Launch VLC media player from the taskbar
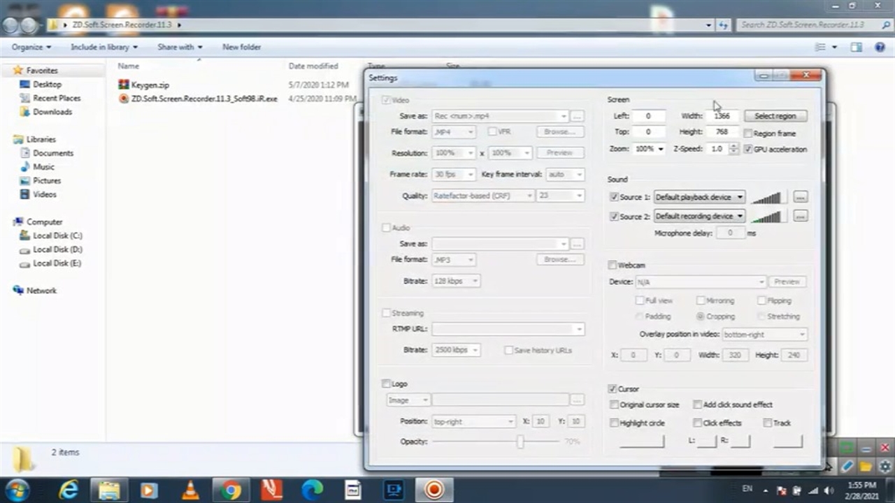Viewport: 895px width, 503px height. click(190, 490)
